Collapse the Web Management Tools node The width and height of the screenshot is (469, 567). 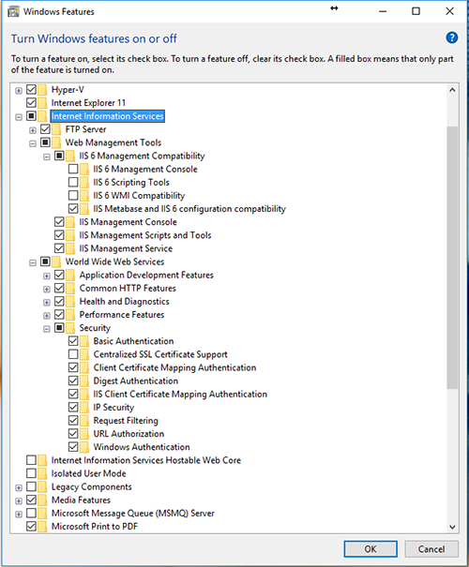[33, 143]
